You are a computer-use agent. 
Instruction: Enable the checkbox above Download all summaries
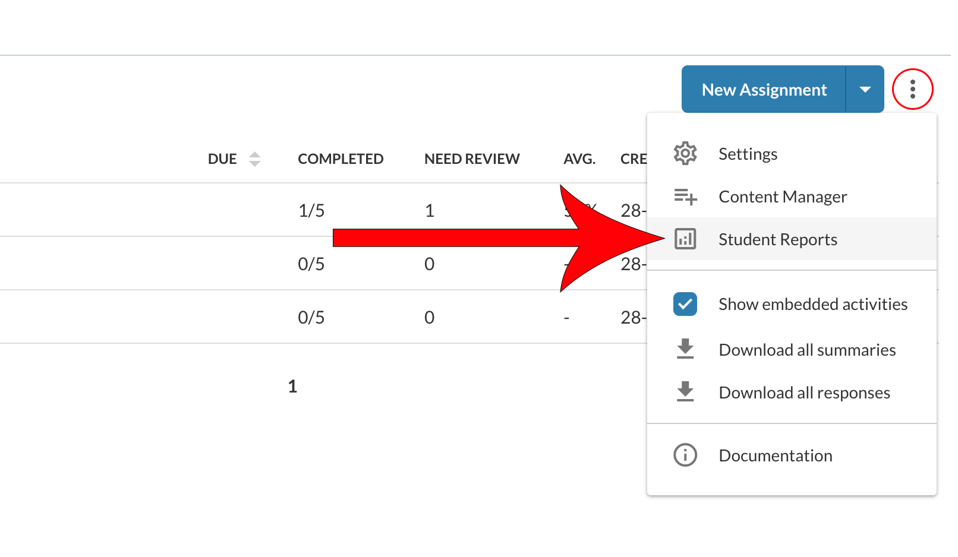point(685,303)
